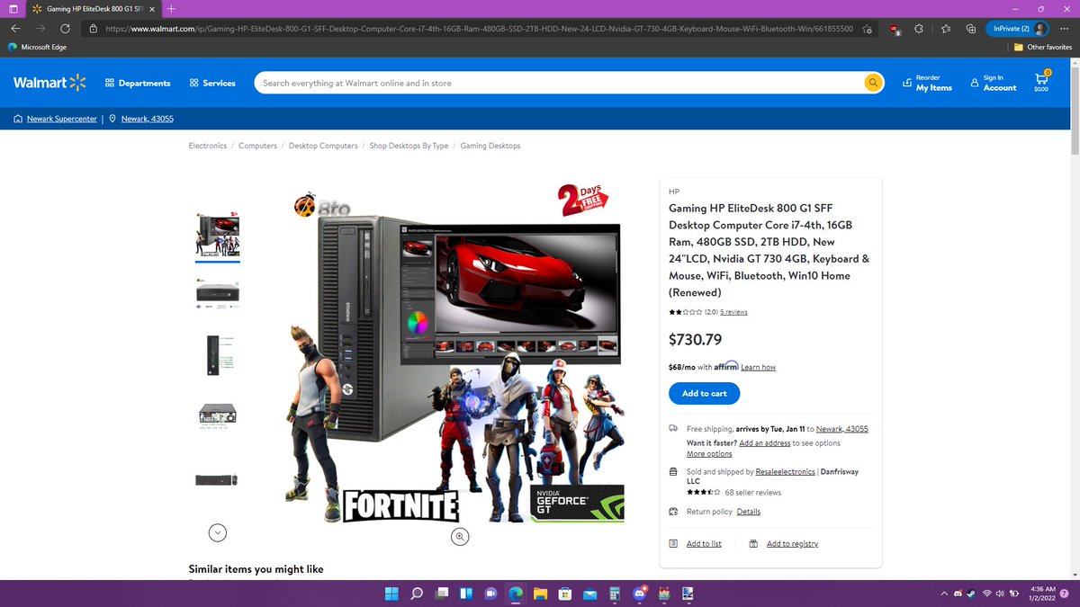
Task: Open the Windows Start menu
Action: click(x=392, y=594)
